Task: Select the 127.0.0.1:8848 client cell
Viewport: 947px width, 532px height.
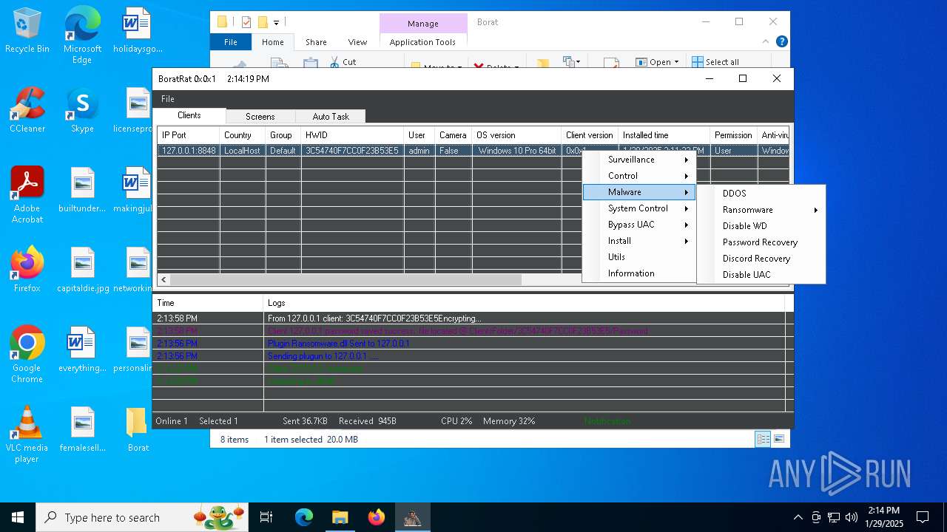Action: pyautogui.click(x=189, y=151)
